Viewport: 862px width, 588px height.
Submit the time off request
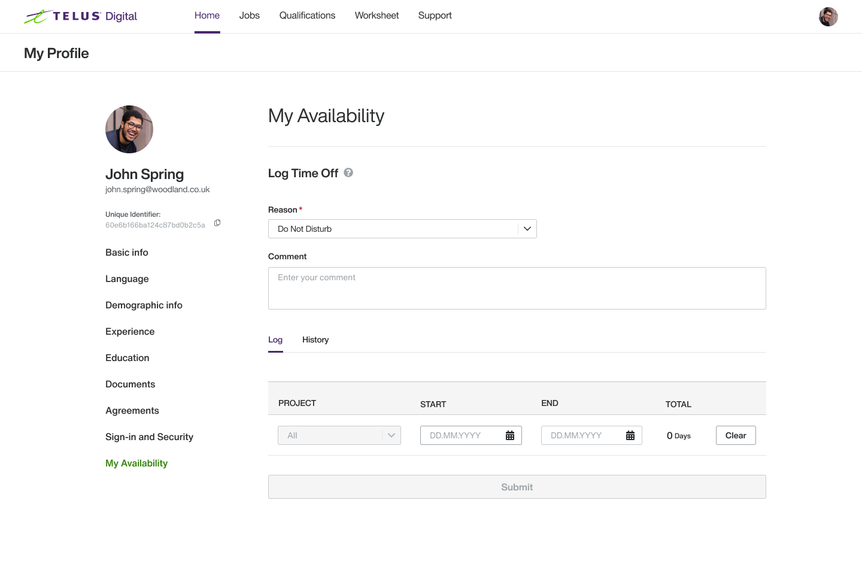click(517, 487)
